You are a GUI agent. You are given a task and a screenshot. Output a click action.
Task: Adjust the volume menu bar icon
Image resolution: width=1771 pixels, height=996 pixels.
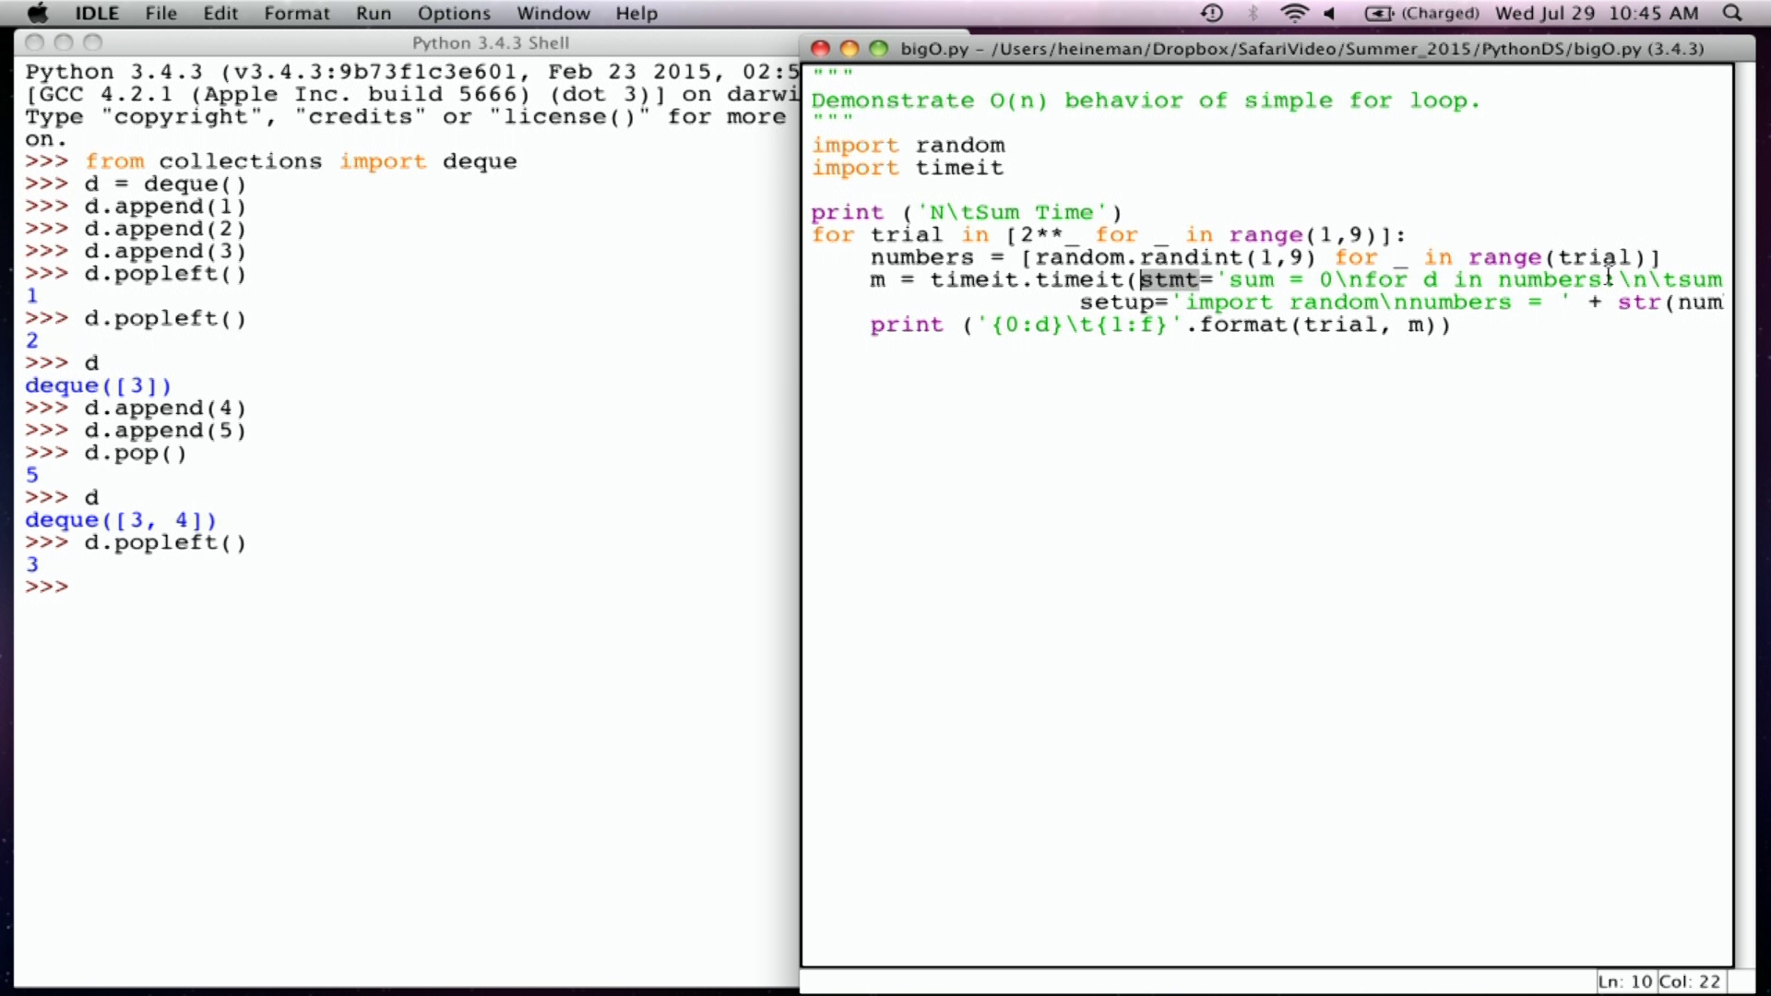tap(1329, 13)
